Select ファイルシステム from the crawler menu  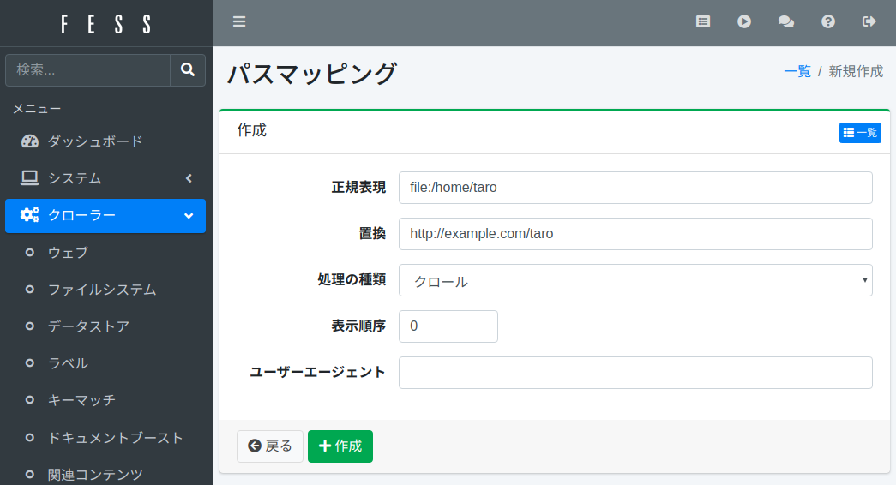[102, 290]
